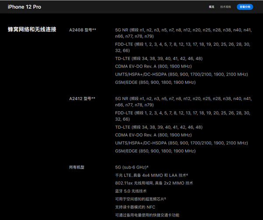
Task: Click the iPhone 12 Pro page title
Action: click(24, 7)
